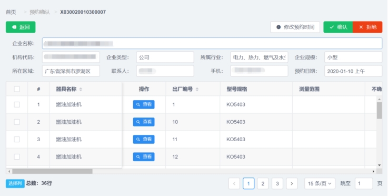This screenshot has width=388, height=196.
Task: Click the 所在区域 field 广东省深圳市罗湖区
Action: [x=71, y=71]
